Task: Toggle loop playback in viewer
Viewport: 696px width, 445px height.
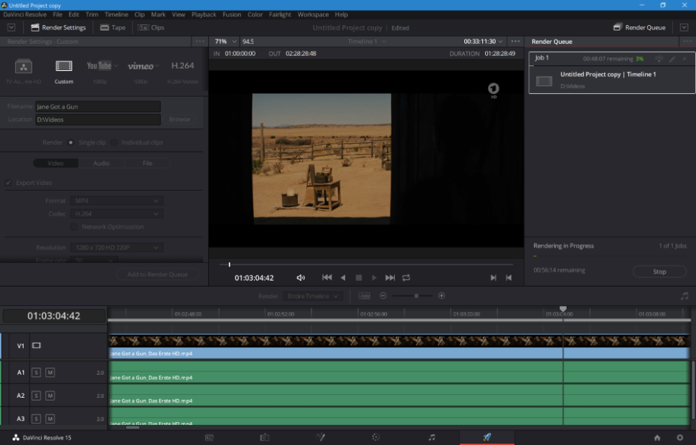Action: pyautogui.click(x=406, y=278)
